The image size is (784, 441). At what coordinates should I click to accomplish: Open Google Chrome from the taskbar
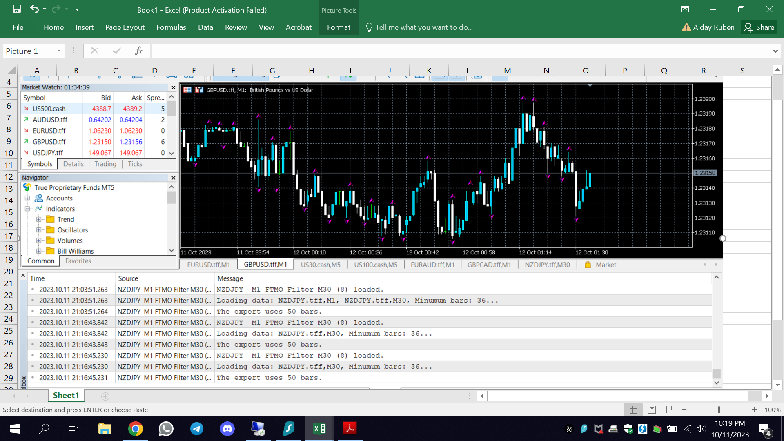(135, 428)
